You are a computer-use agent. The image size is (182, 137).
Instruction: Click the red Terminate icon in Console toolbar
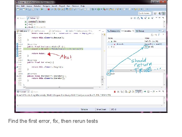tap(115, 92)
